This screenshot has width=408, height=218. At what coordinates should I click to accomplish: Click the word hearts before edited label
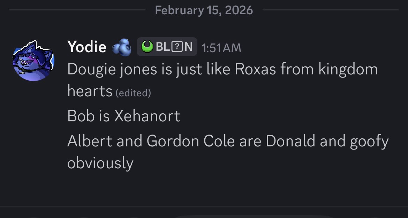pyautogui.click(x=90, y=91)
